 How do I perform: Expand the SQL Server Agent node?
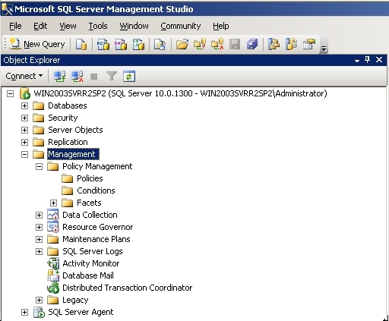click(24, 312)
